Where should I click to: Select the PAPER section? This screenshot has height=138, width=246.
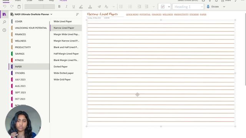(29, 67)
